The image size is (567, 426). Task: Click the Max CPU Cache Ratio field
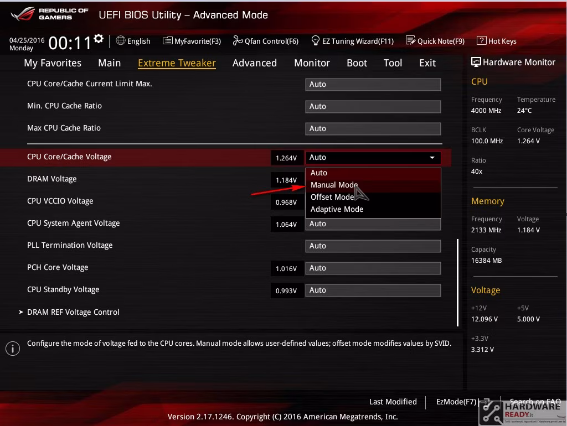(x=373, y=129)
